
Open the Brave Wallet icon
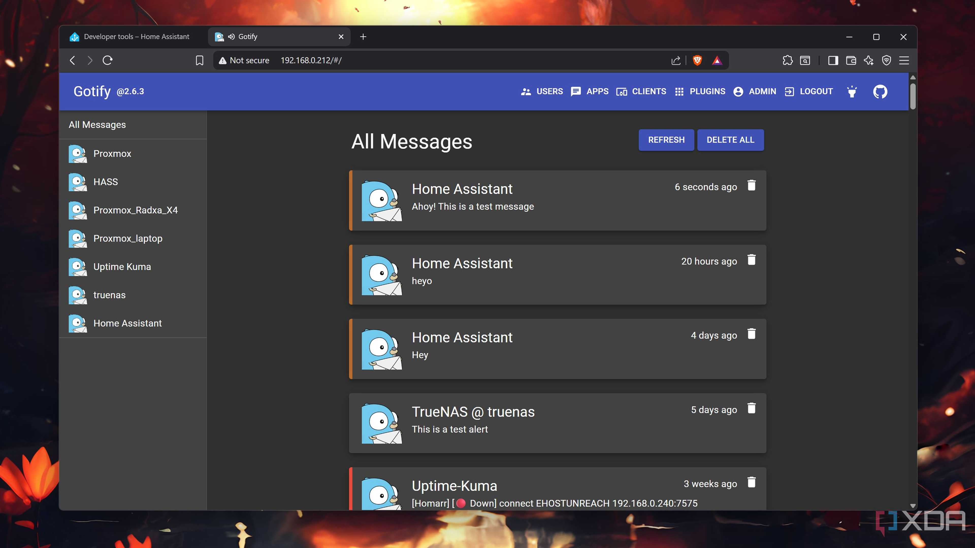point(851,61)
